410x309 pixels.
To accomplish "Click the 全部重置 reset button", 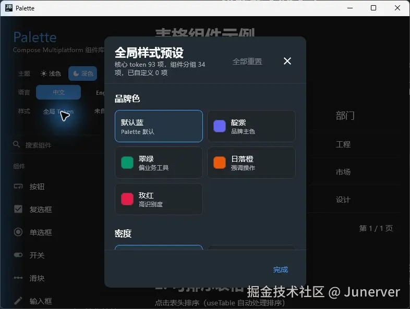I will 247,61.
